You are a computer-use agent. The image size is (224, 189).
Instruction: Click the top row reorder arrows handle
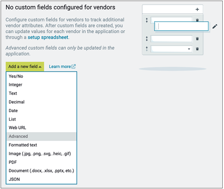pyautogui.click(x=147, y=20)
